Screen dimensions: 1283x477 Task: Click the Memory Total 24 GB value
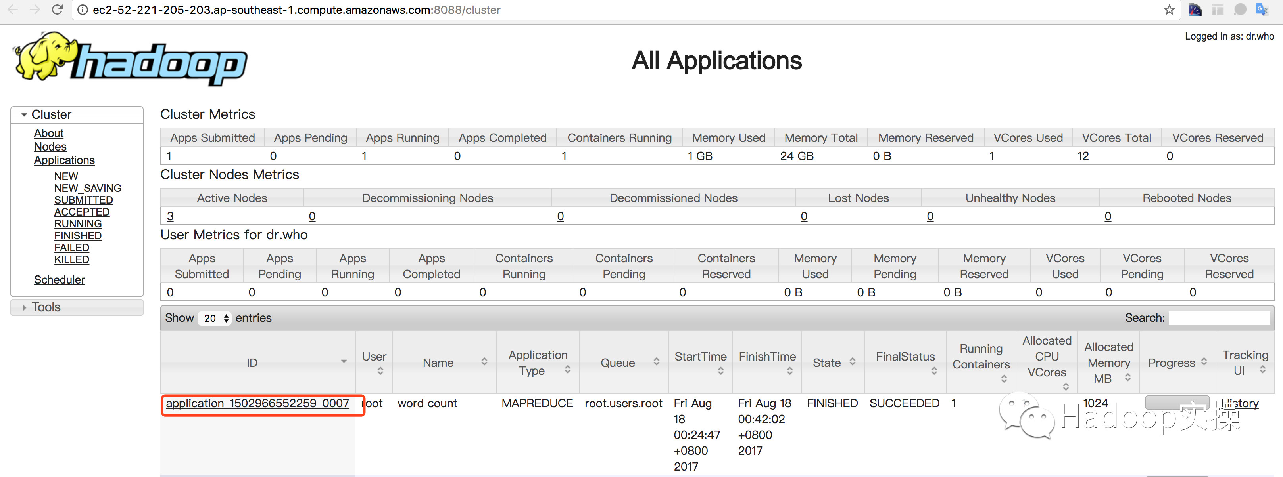point(796,156)
